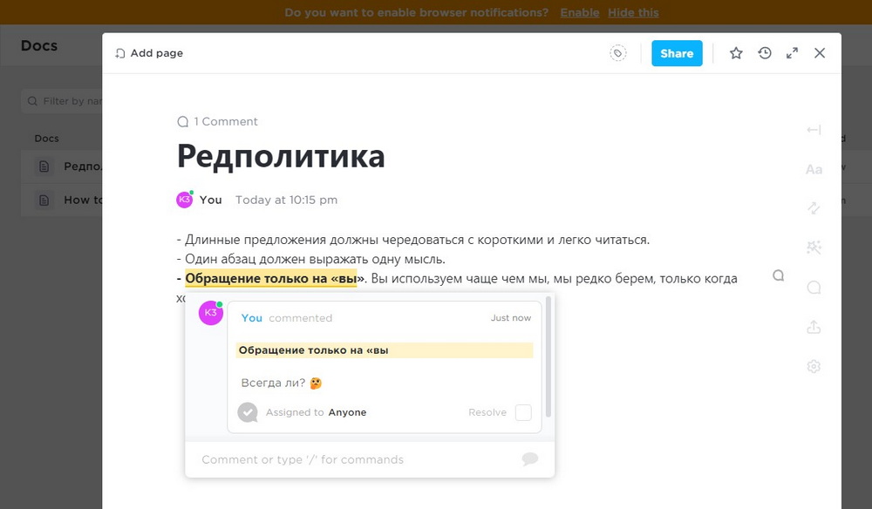Open version history with the clock icon
The width and height of the screenshot is (872, 509).
tap(765, 53)
